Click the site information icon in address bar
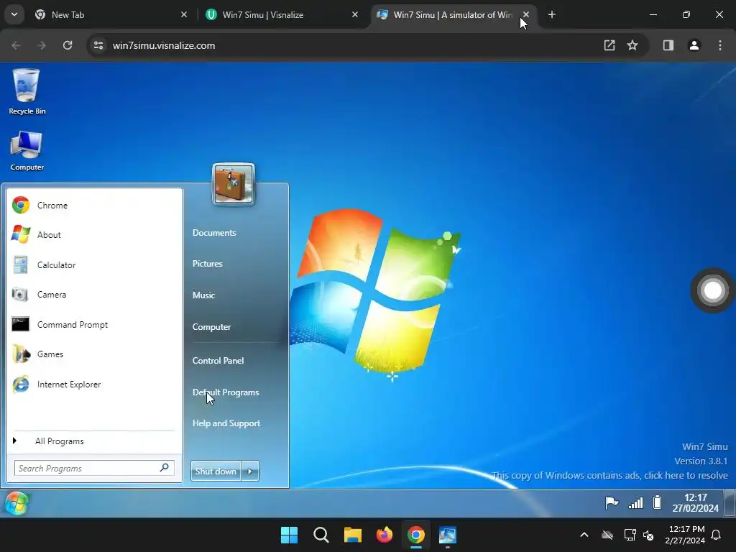Viewport: 736px width, 552px height. (98, 45)
